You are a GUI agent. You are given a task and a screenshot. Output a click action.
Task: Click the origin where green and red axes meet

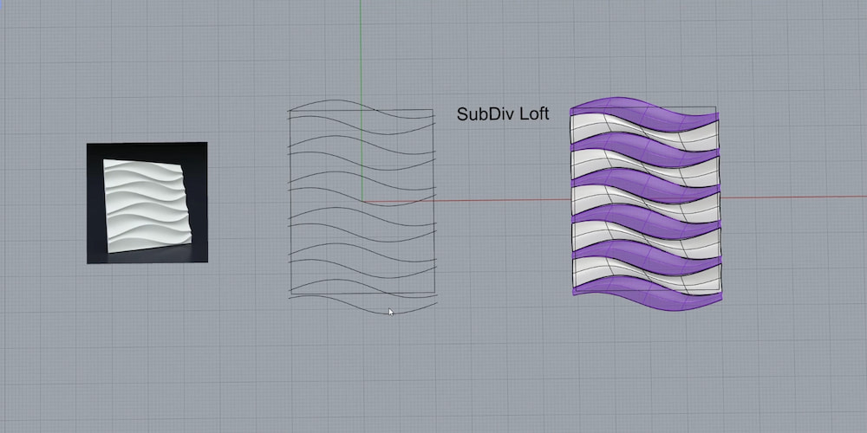click(x=362, y=202)
